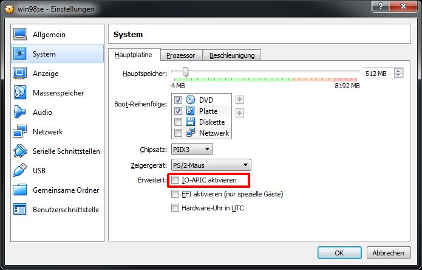This screenshot has width=422, height=270.
Task: Open the Zeigergerät PS/2-Maus dropdown
Action: (x=211, y=165)
